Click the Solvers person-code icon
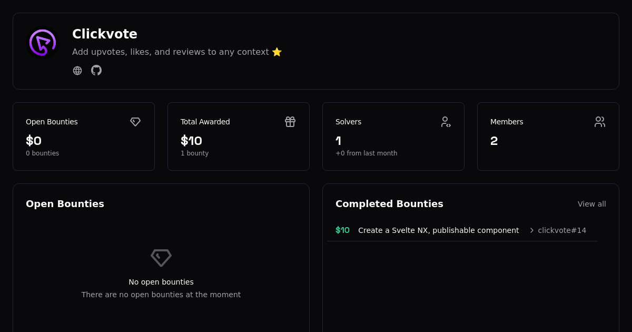 (x=446, y=122)
